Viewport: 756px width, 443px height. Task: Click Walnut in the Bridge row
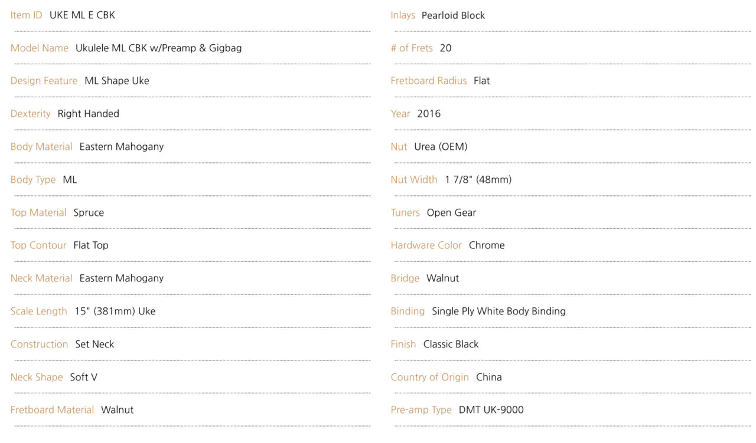point(443,278)
